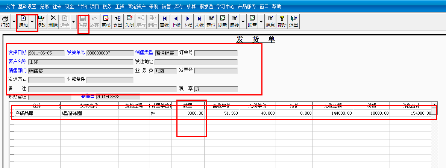This screenshot has width=446, height=168.
Task: Click the 发货单号 blue field label
Action: (76, 52)
